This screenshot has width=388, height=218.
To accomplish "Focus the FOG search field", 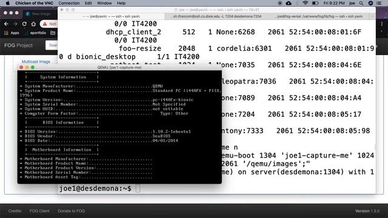I will pos(52,45).
